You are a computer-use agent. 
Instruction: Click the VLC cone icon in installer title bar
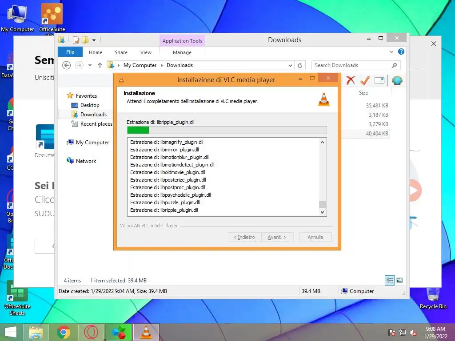click(122, 80)
